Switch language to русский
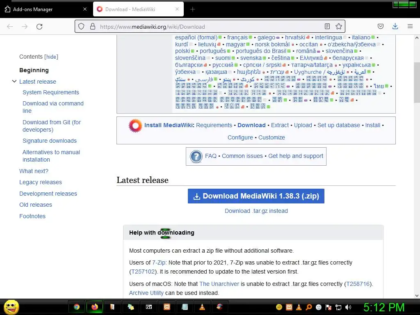The width and height of the screenshot is (420, 315). pyautogui.click(x=223, y=65)
